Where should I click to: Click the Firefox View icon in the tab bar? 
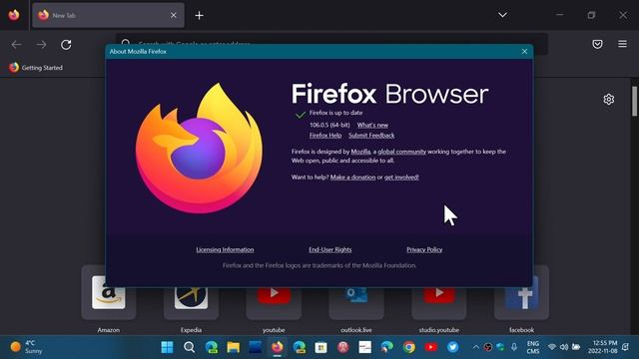click(x=14, y=15)
